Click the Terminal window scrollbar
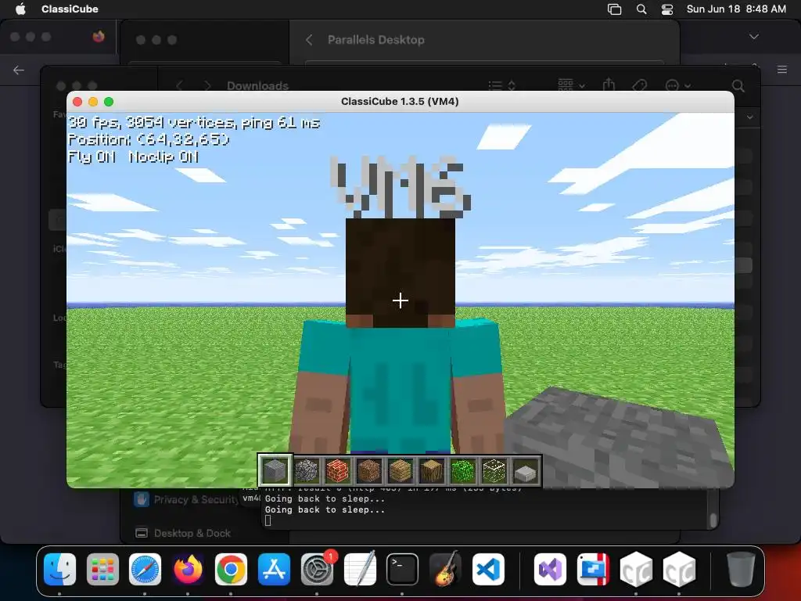This screenshot has width=801, height=601. click(713, 520)
